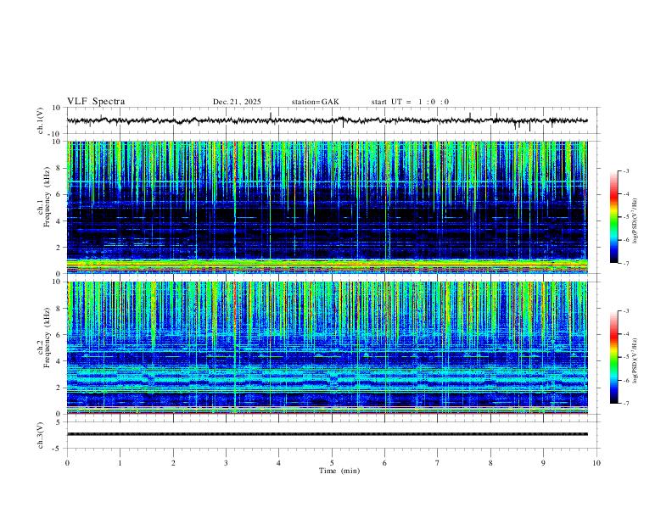Click the "-7" label on ch.2 colorbar
The image size is (672, 519).
[x=625, y=404]
